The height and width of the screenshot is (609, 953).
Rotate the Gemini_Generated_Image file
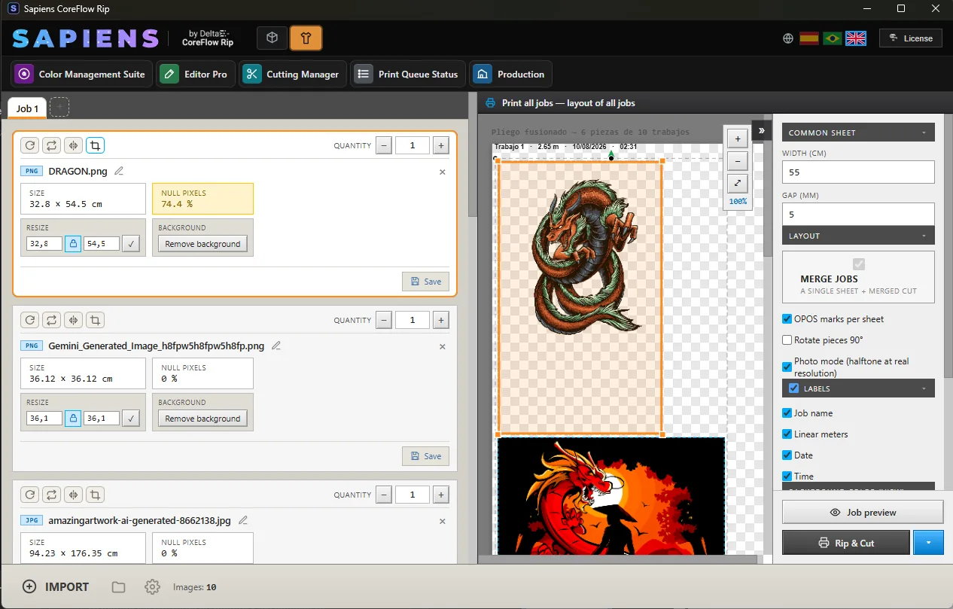[30, 321]
